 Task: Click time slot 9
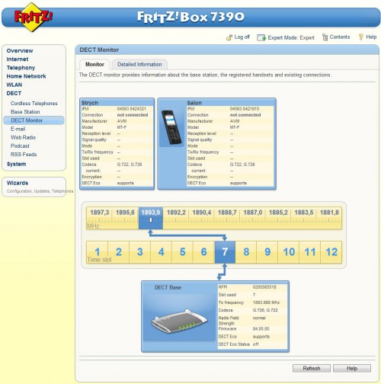pos(267,252)
